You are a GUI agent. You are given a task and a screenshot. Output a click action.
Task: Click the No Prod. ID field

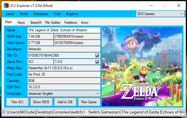(x=64, y=74)
